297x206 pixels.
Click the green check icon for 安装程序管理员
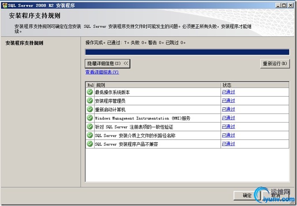[x=90, y=100]
